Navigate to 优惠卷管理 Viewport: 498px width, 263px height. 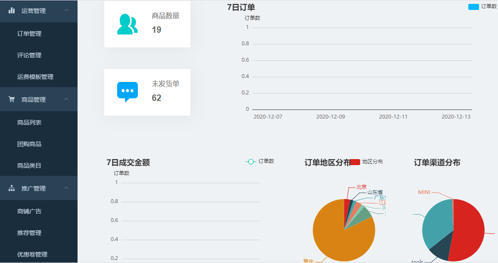click(x=32, y=254)
